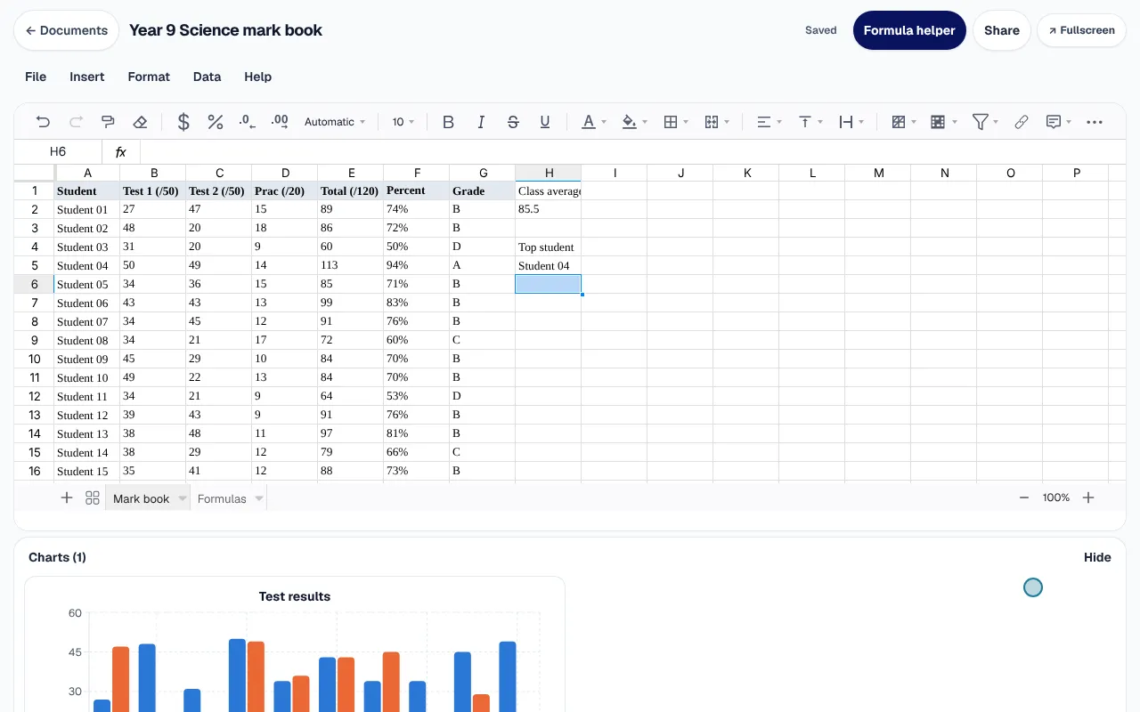Viewport: 1140px width, 712px height.
Task: Zoom in with the plus icon
Action: click(x=1088, y=498)
